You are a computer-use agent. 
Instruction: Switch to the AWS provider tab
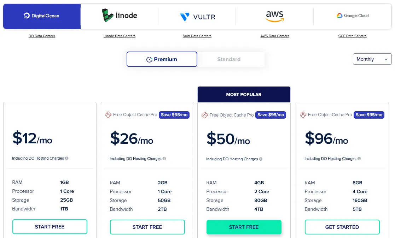275,16
